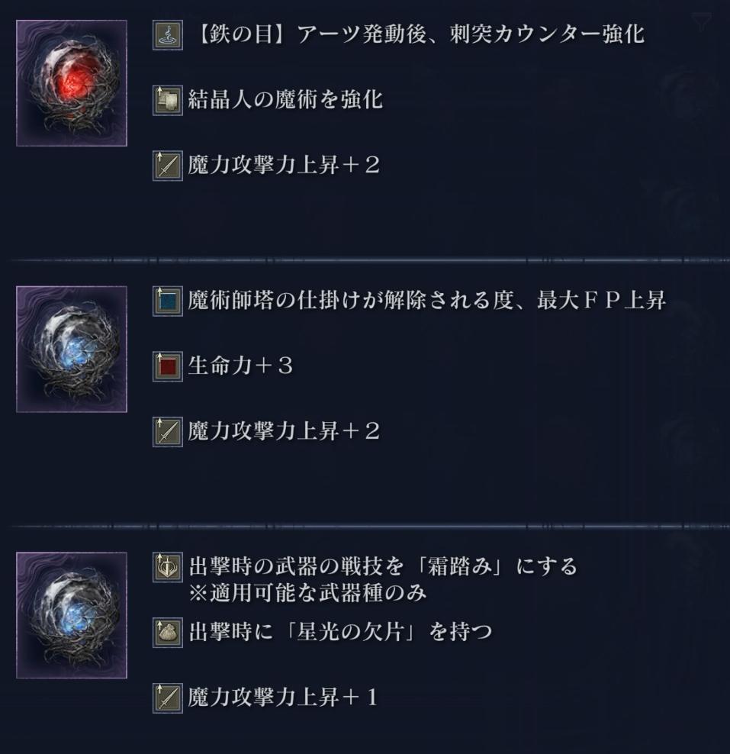This screenshot has height=754, width=730.
Task: Click the pouch icon for 星光の欠片
Action: coord(168,633)
